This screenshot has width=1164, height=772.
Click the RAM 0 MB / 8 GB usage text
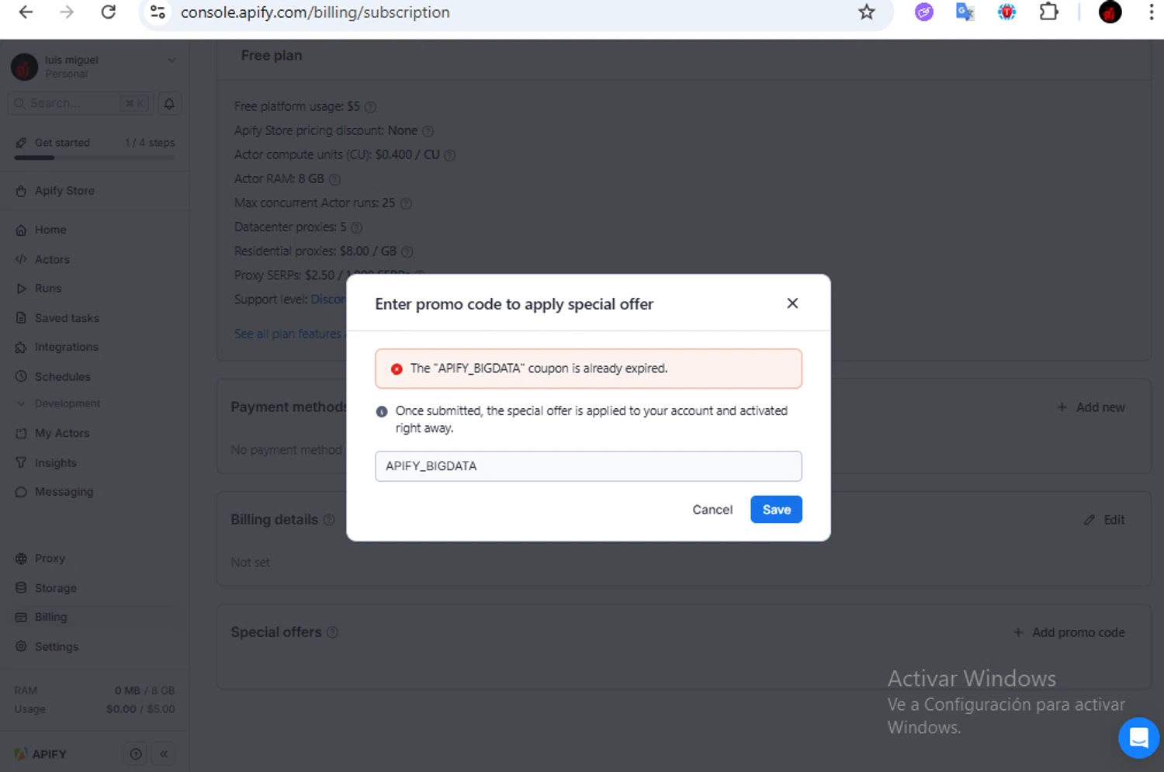coord(95,691)
